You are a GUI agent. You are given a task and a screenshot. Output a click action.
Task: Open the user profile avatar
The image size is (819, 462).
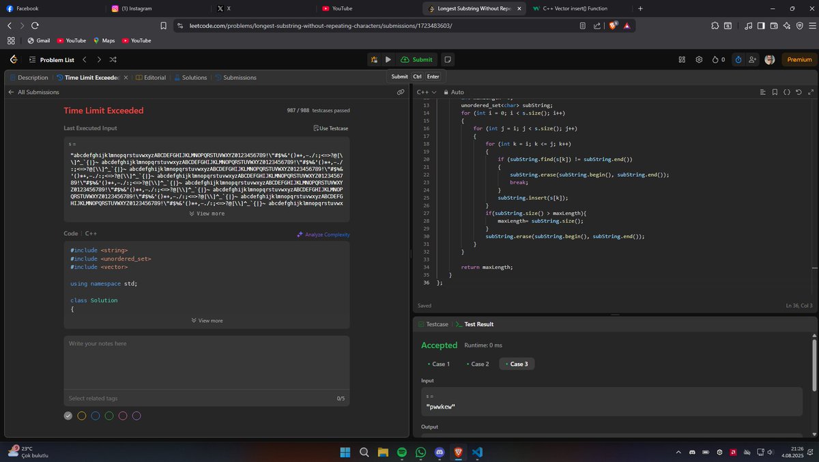[770, 59]
